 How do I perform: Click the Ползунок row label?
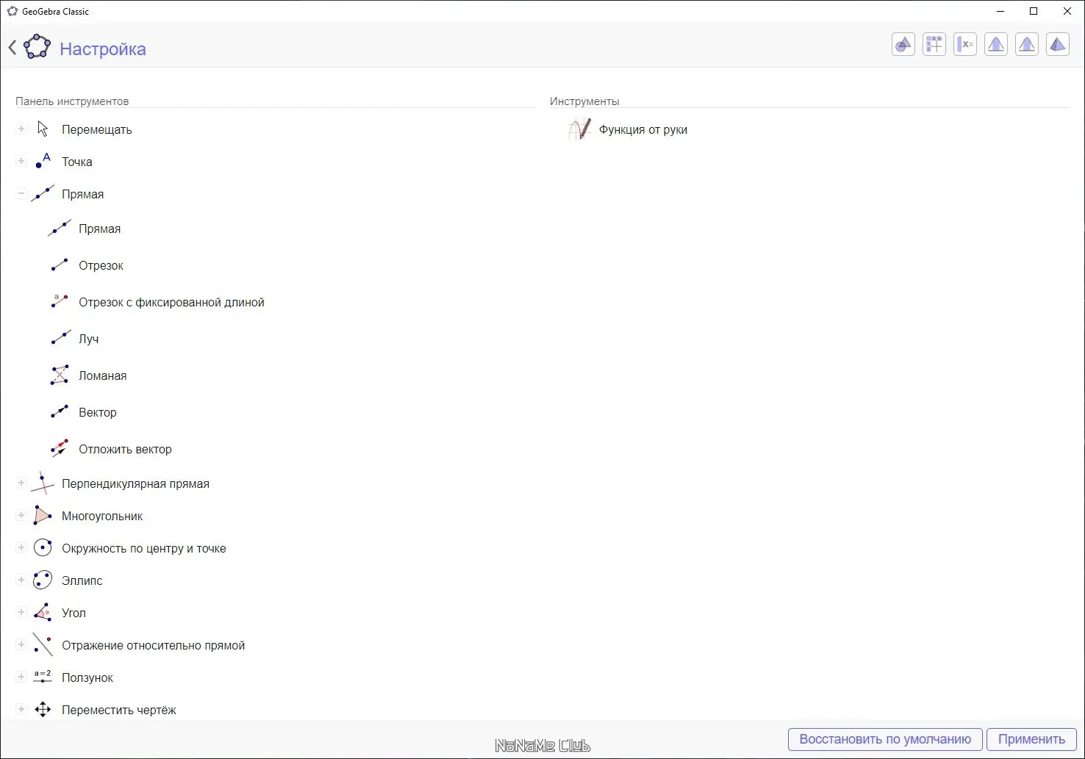(x=87, y=678)
